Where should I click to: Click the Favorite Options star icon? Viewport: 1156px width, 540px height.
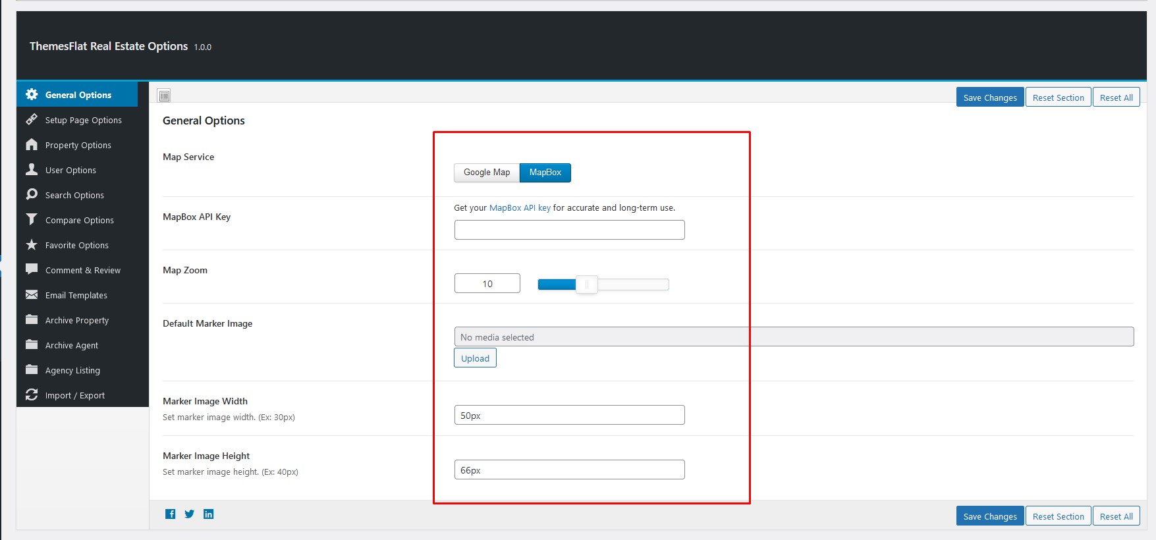tap(32, 244)
